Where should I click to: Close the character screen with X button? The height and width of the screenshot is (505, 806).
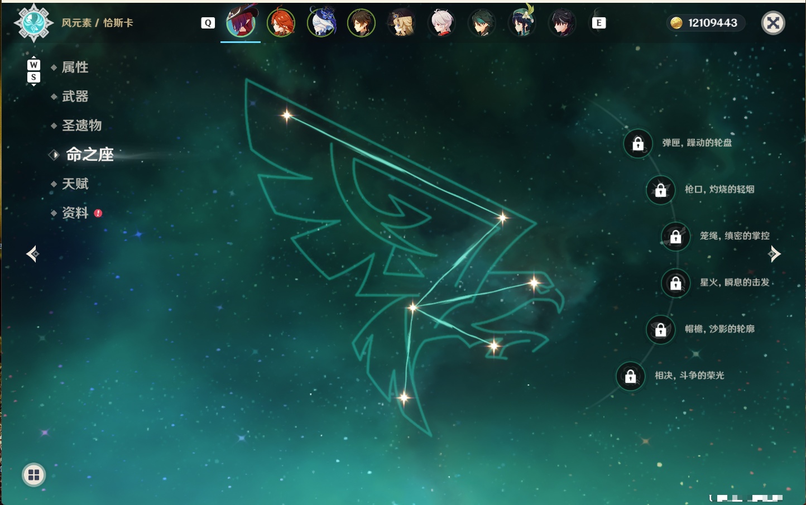773,23
